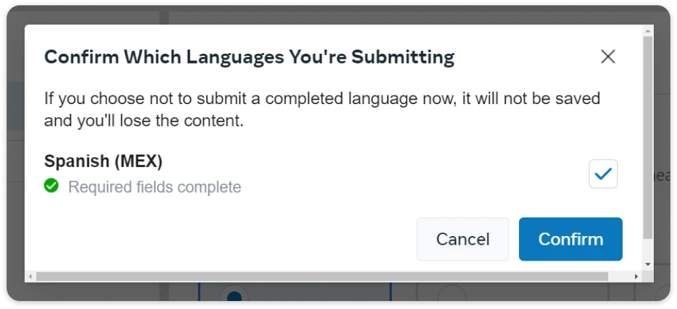
Task: Click the scroll up arrow
Action: point(648,31)
